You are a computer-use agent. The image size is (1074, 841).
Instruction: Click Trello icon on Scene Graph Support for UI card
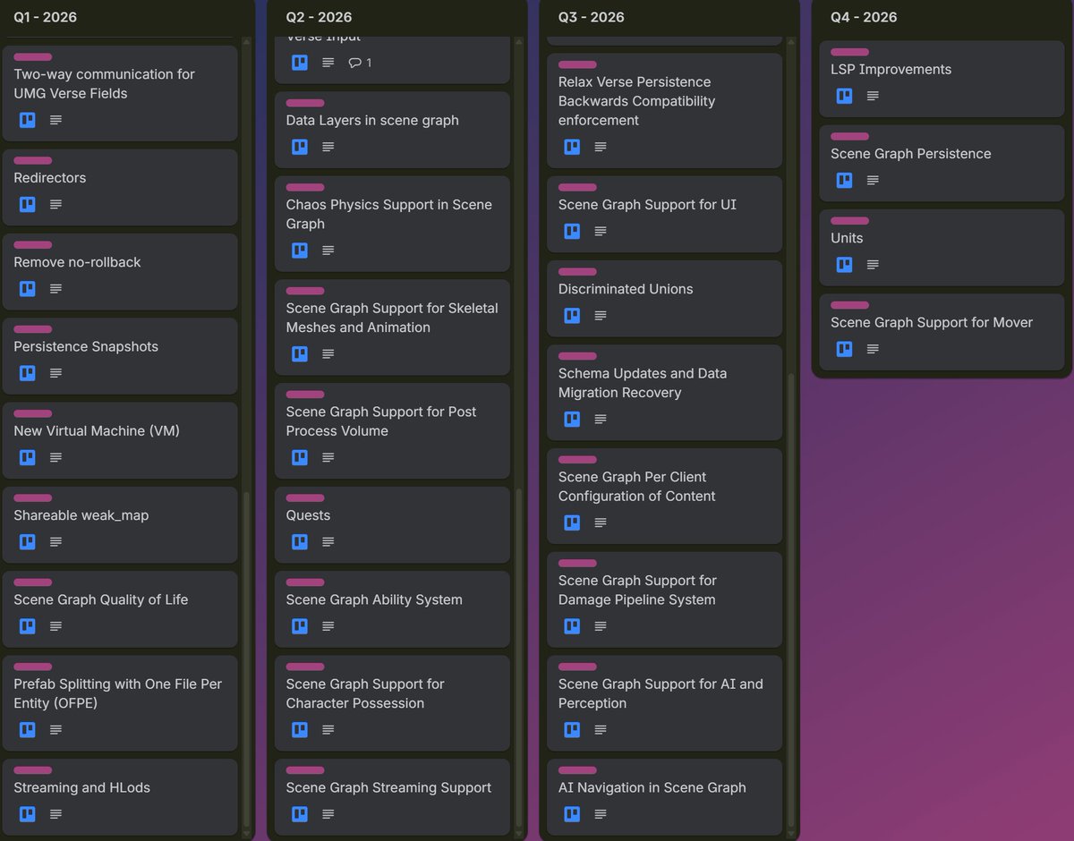pyautogui.click(x=572, y=231)
